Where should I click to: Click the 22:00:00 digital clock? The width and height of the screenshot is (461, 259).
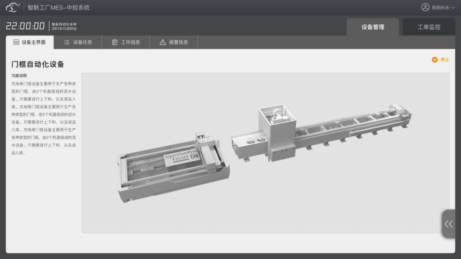point(25,26)
